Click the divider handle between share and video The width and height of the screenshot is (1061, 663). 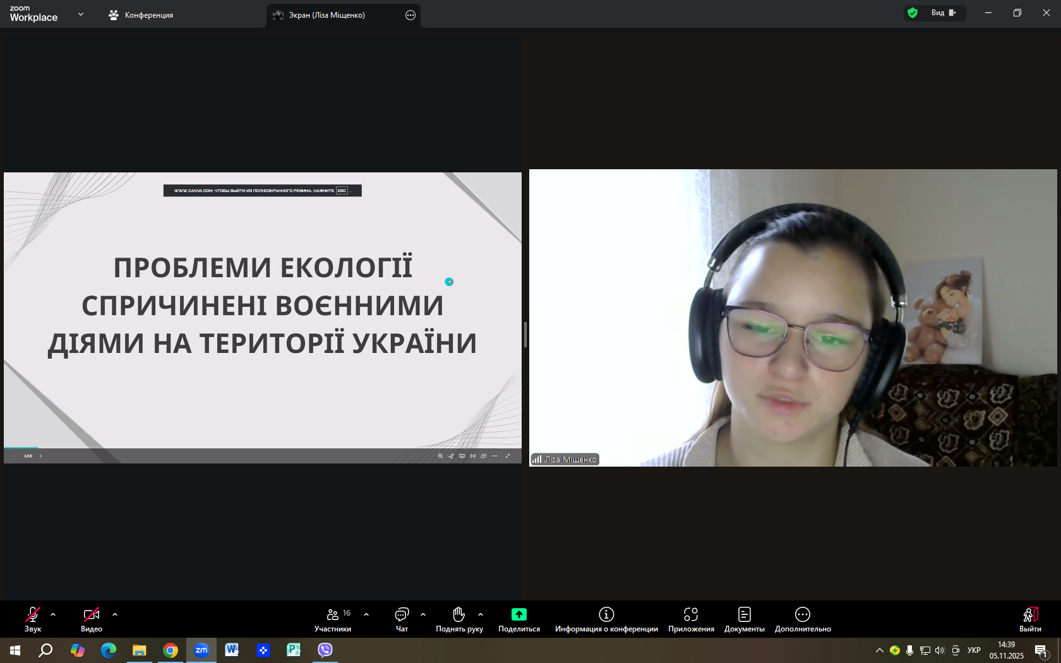pos(525,335)
